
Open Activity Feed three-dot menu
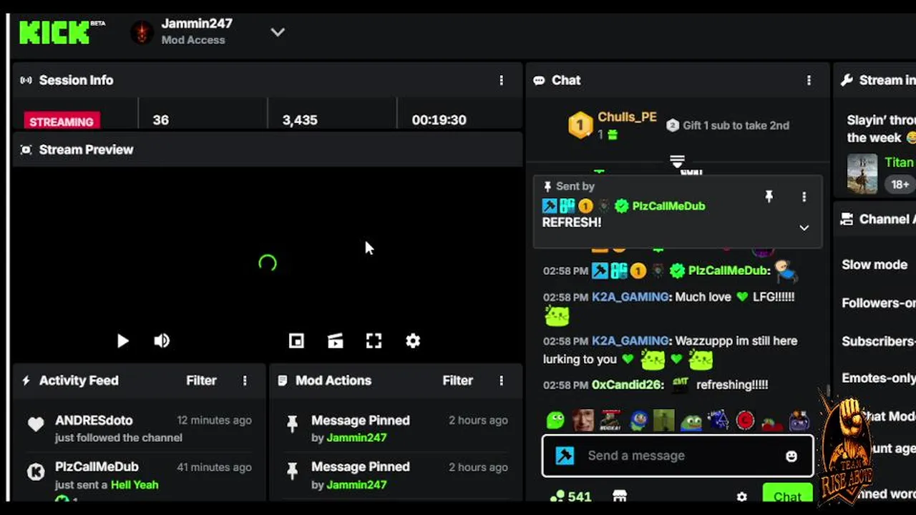(x=245, y=381)
